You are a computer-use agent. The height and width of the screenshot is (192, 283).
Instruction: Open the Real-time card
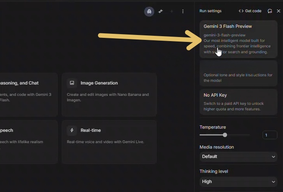tap(109, 142)
